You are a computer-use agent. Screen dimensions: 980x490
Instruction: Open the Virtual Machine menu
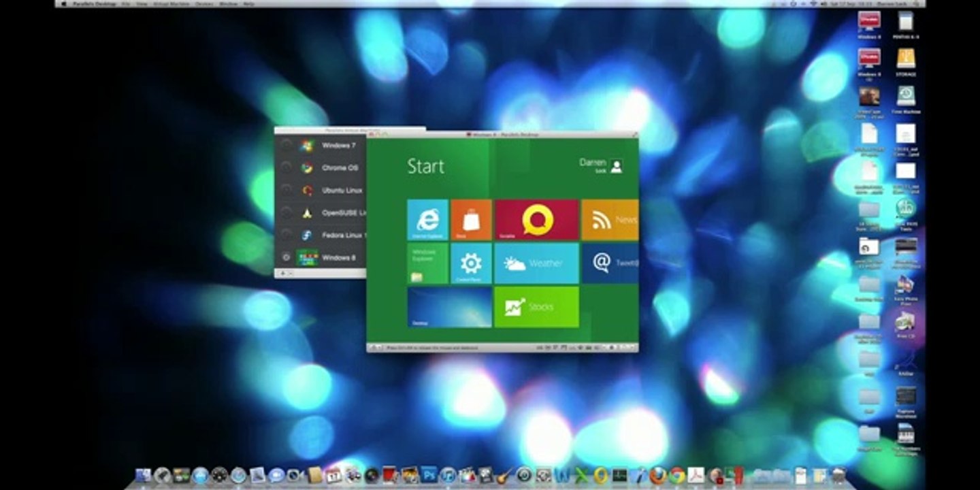click(x=171, y=3)
